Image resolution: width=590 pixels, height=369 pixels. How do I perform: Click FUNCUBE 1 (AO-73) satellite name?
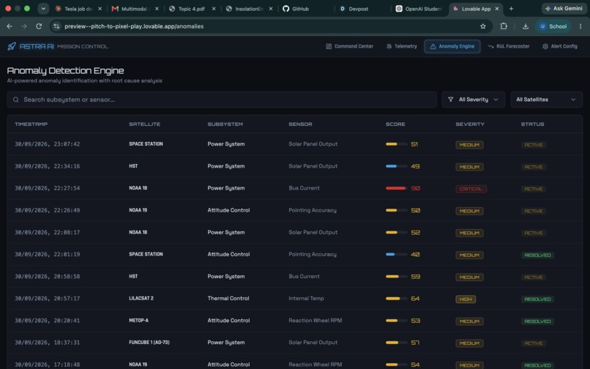pos(149,342)
